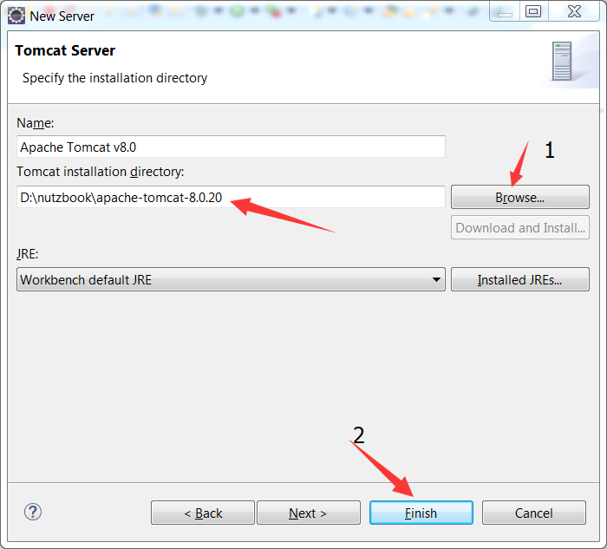607x549 pixels.
Task: Click the server tower image in the banner
Action: pyautogui.click(x=562, y=62)
